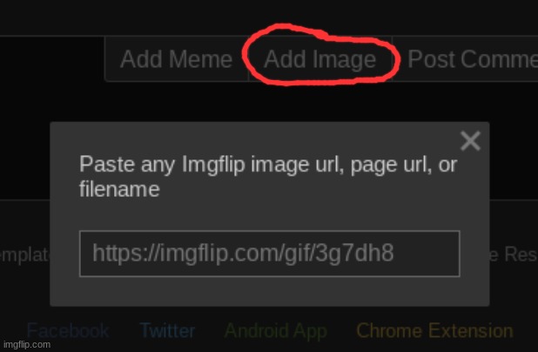Click the dark comment box left of Add Meme
Viewport: 538px width, 352px height.
click(x=52, y=59)
